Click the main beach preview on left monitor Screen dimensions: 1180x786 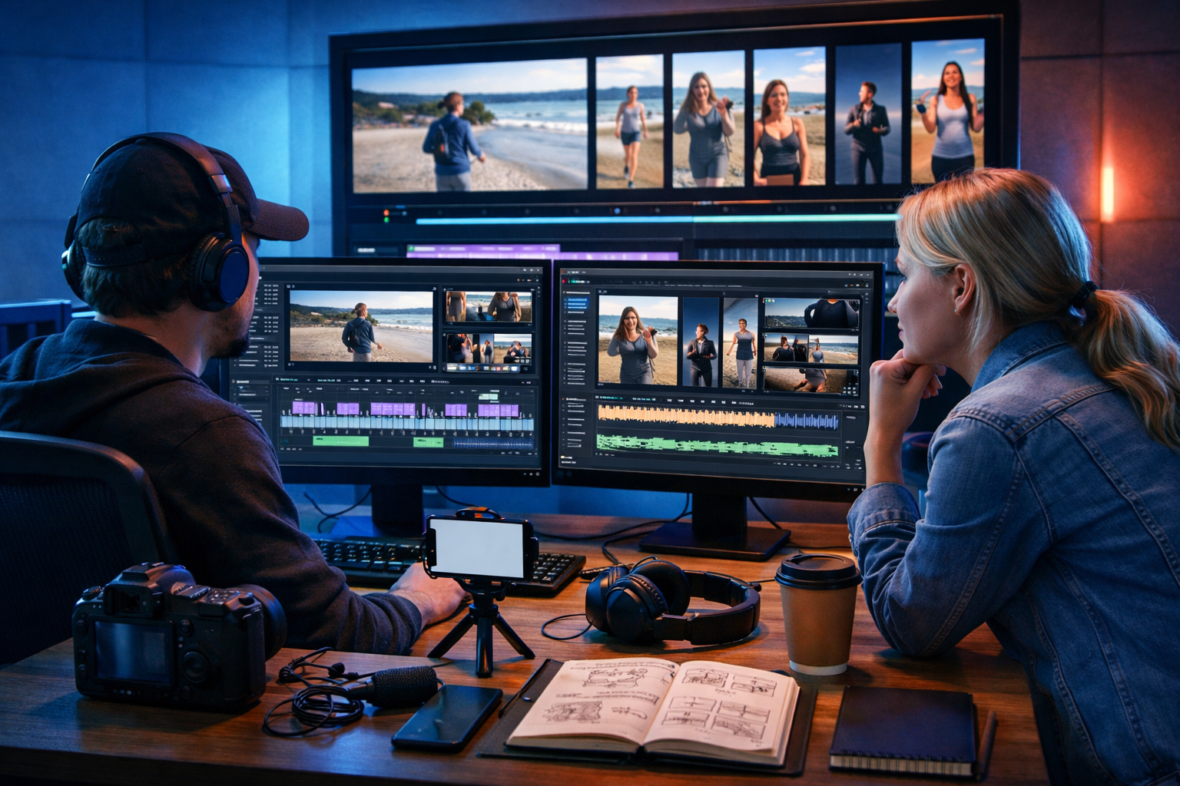pos(361,326)
